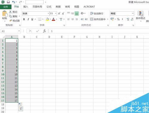Toggle top align
This screenshot has width=149, height=113.
(x=69, y=13)
